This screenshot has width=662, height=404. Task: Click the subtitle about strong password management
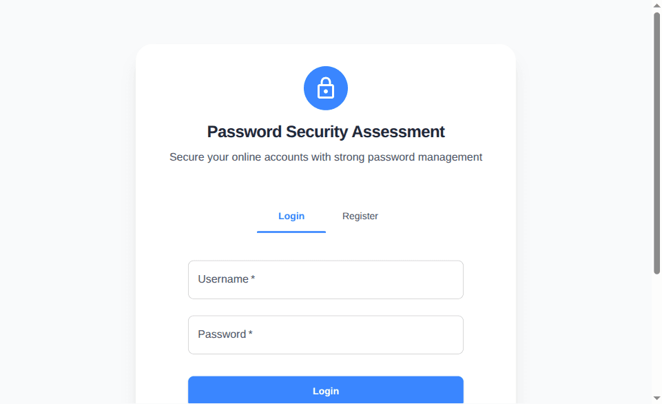[325, 156]
